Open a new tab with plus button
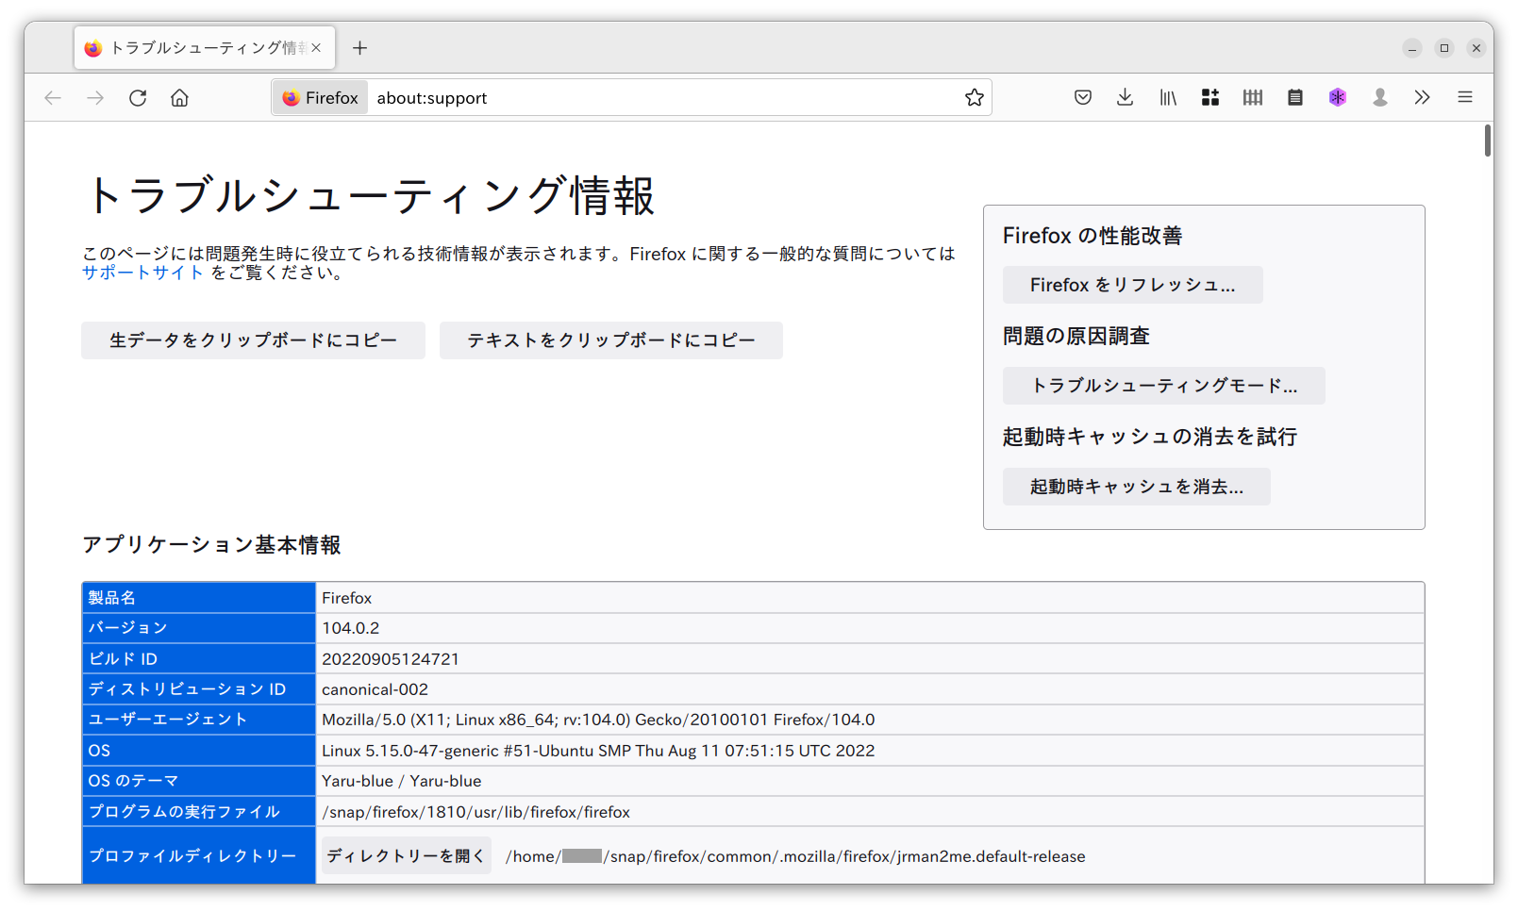The width and height of the screenshot is (1518, 911). tap(359, 48)
